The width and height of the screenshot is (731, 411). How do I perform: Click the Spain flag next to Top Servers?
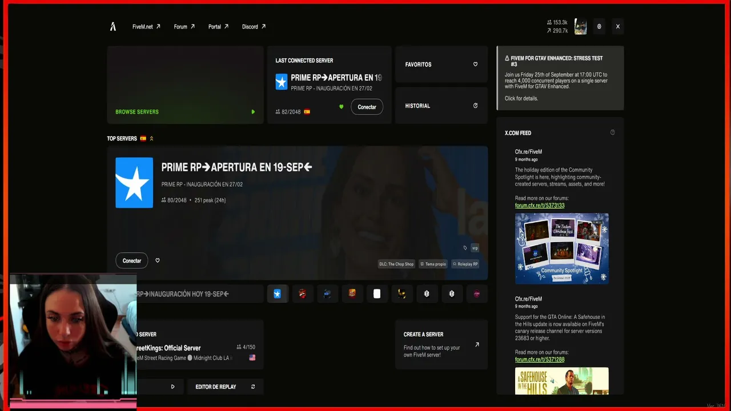click(143, 138)
